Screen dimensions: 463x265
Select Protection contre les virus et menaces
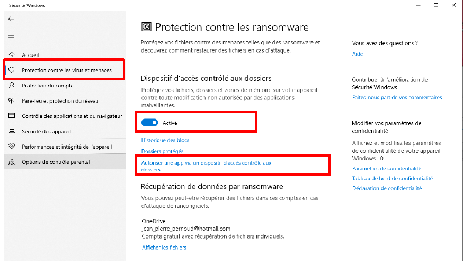65,70
